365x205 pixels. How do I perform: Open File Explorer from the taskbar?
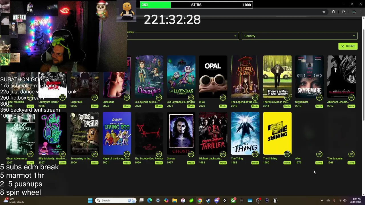(175, 200)
